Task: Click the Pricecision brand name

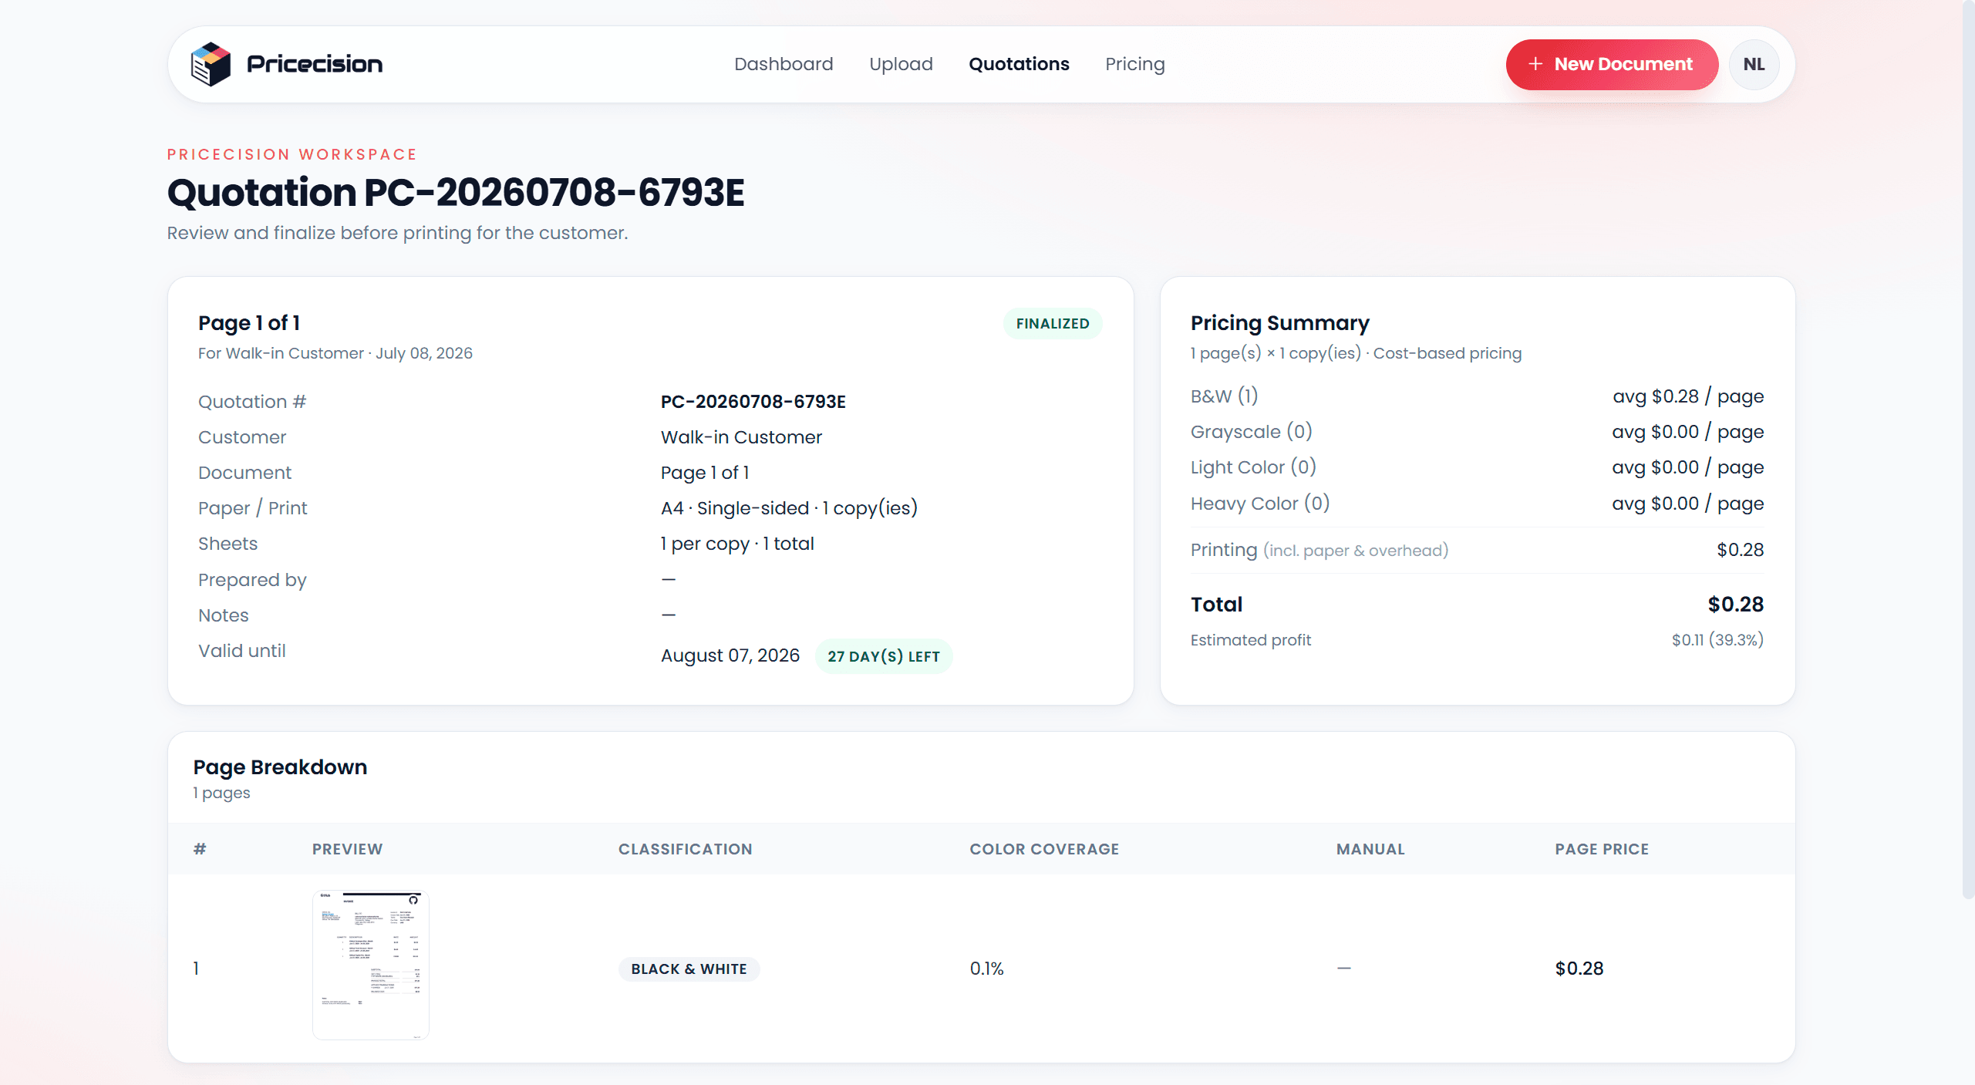Action: click(315, 64)
